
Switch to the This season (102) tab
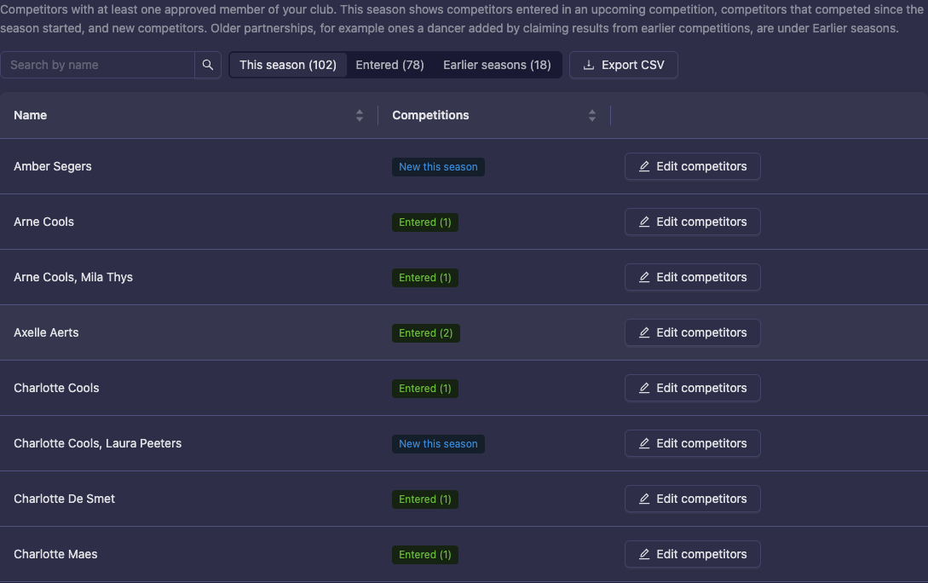pyautogui.click(x=288, y=65)
